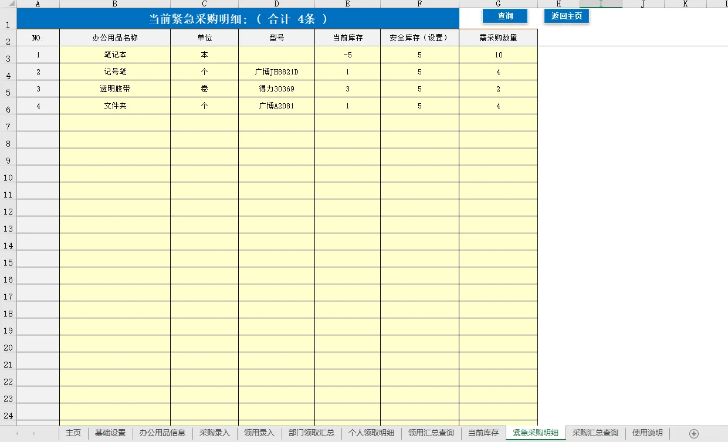Select column E header
This screenshot has height=442, width=728.
click(347, 4)
